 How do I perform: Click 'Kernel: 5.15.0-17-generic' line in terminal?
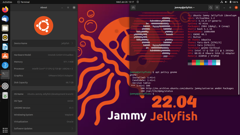204,21
